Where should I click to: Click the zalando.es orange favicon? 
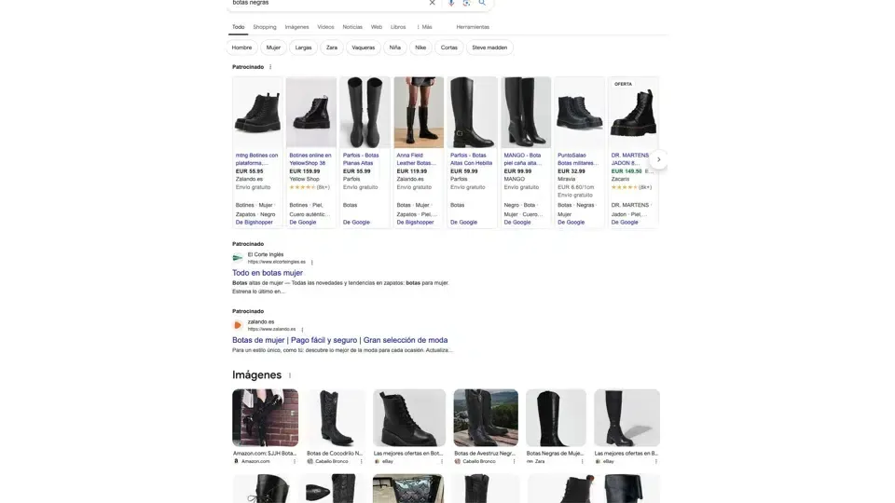(238, 325)
